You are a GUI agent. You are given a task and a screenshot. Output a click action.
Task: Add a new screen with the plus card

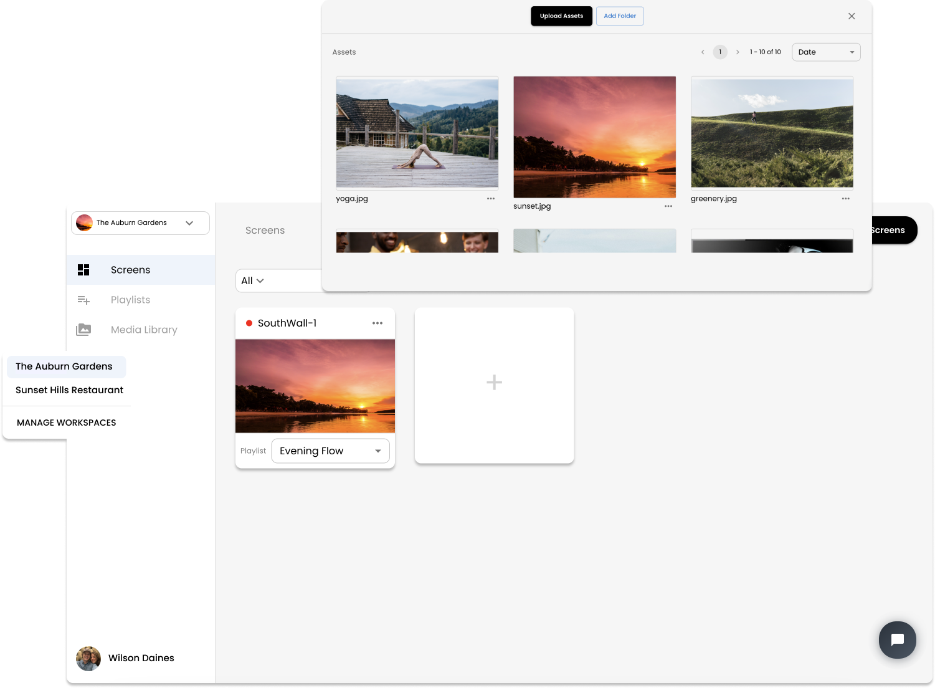pyautogui.click(x=495, y=385)
